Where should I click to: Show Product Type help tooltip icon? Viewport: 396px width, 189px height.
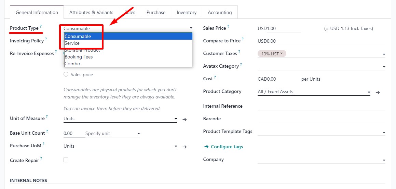pyautogui.click(x=41, y=26)
